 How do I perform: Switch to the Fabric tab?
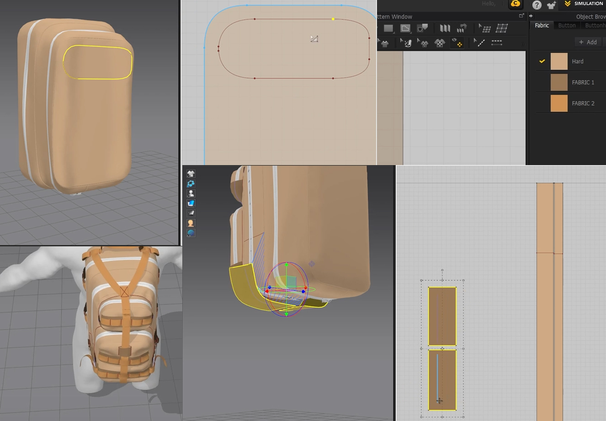pos(542,26)
